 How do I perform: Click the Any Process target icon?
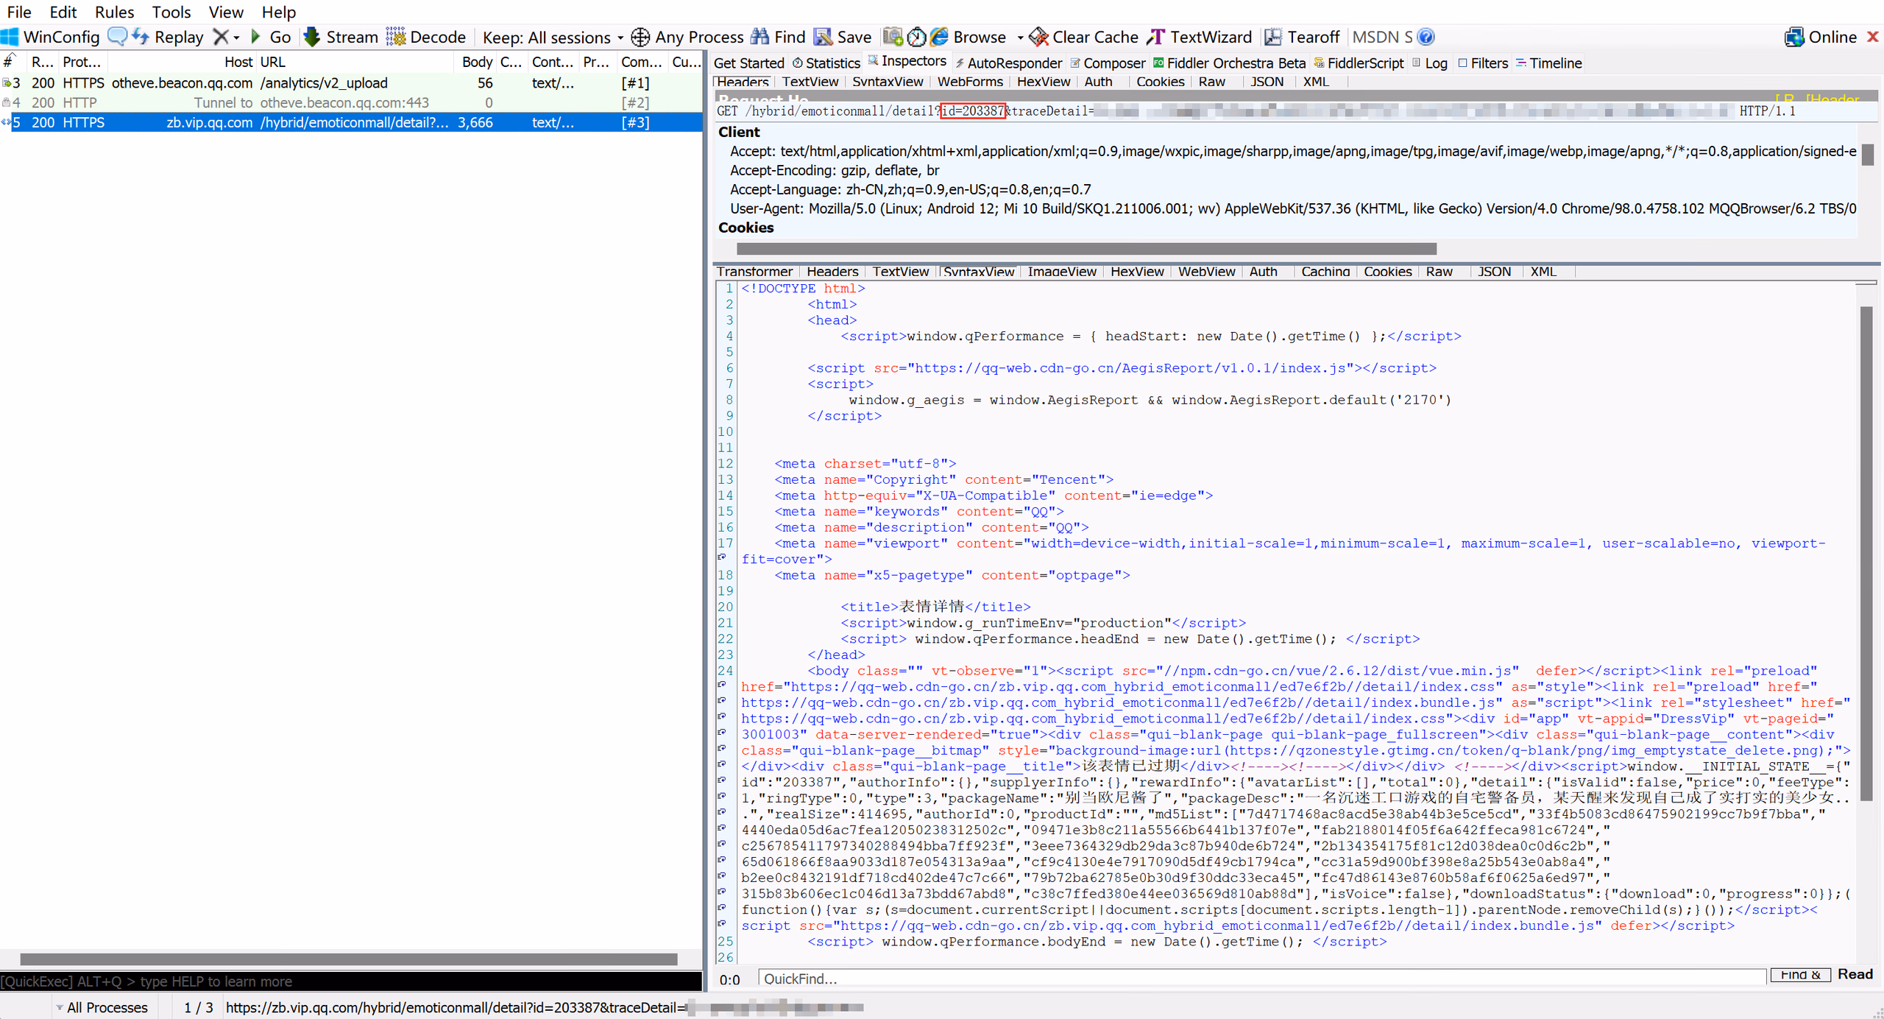[641, 37]
